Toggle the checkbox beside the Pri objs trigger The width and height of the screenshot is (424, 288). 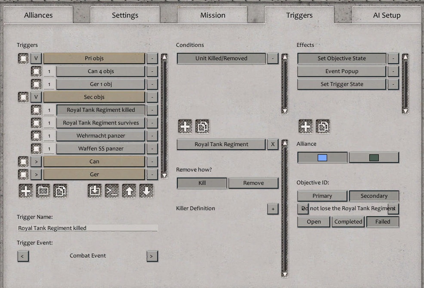click(x=23, y=58)
